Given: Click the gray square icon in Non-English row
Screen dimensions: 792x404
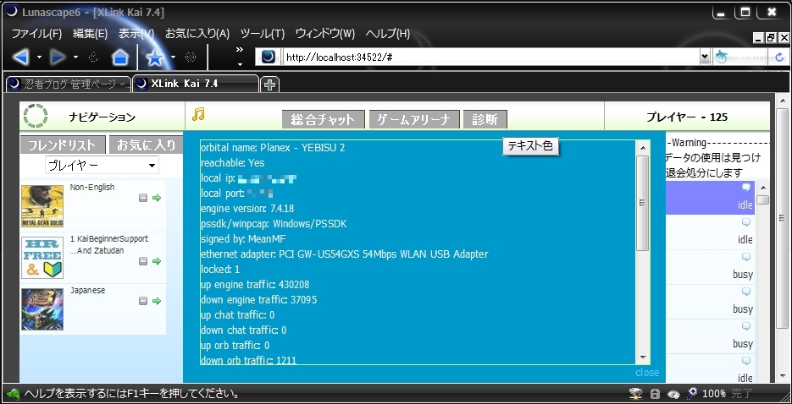Looking at the screenshot, I should point(143,198).
